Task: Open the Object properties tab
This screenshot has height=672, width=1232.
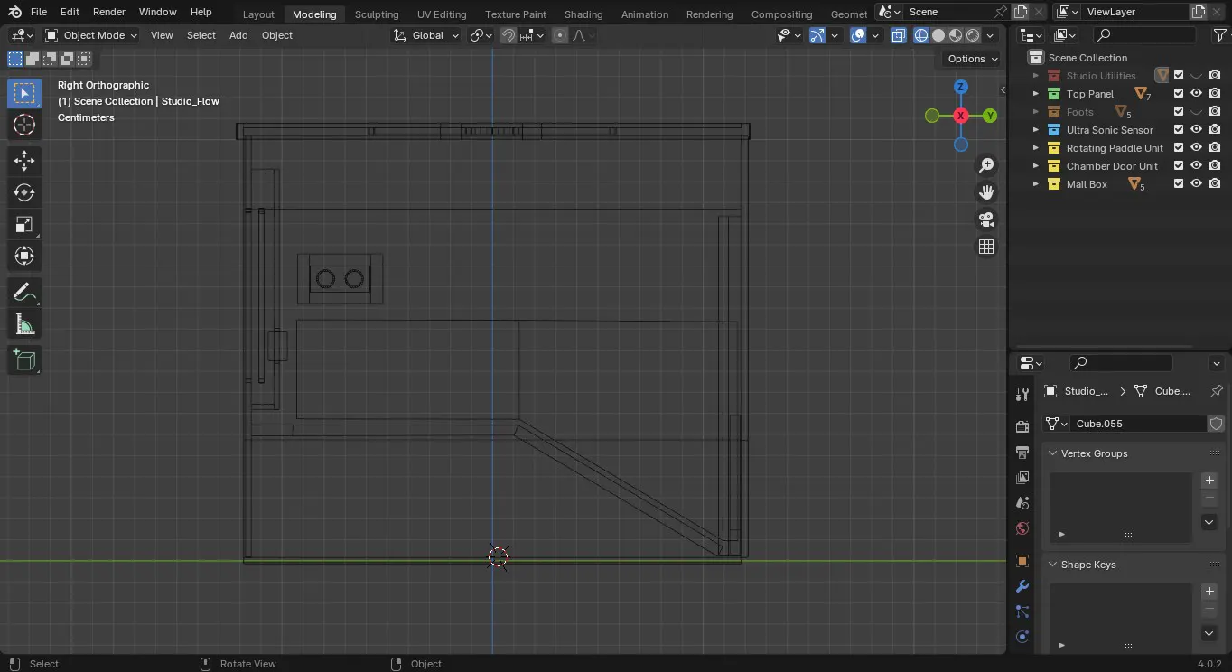Action: pyautogui.click(x=1022, y=561)
